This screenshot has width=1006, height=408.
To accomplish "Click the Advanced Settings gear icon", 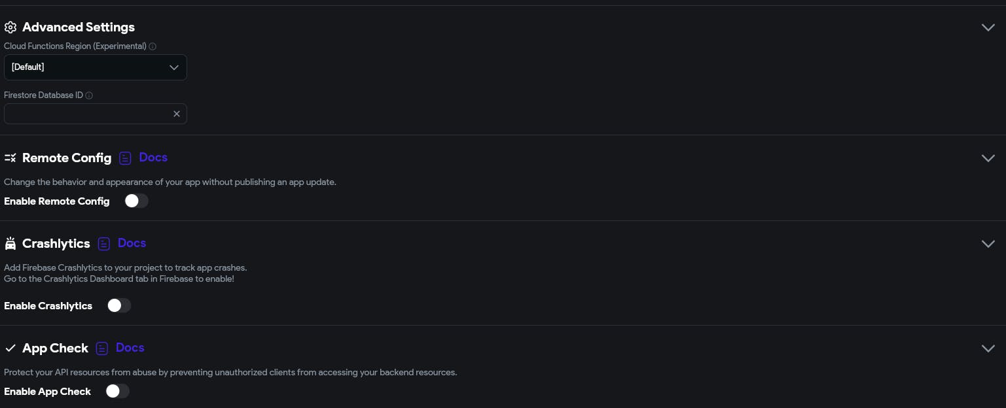I will tap(10, 27).
